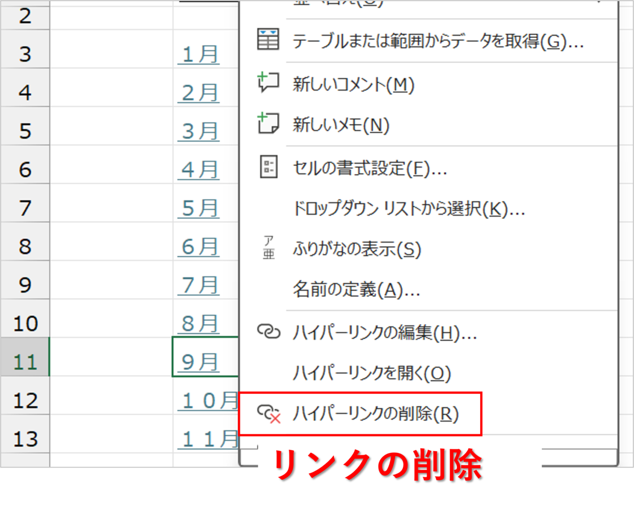Select row header 7
This screenshot has width=634, height=513.
(25, 203)
